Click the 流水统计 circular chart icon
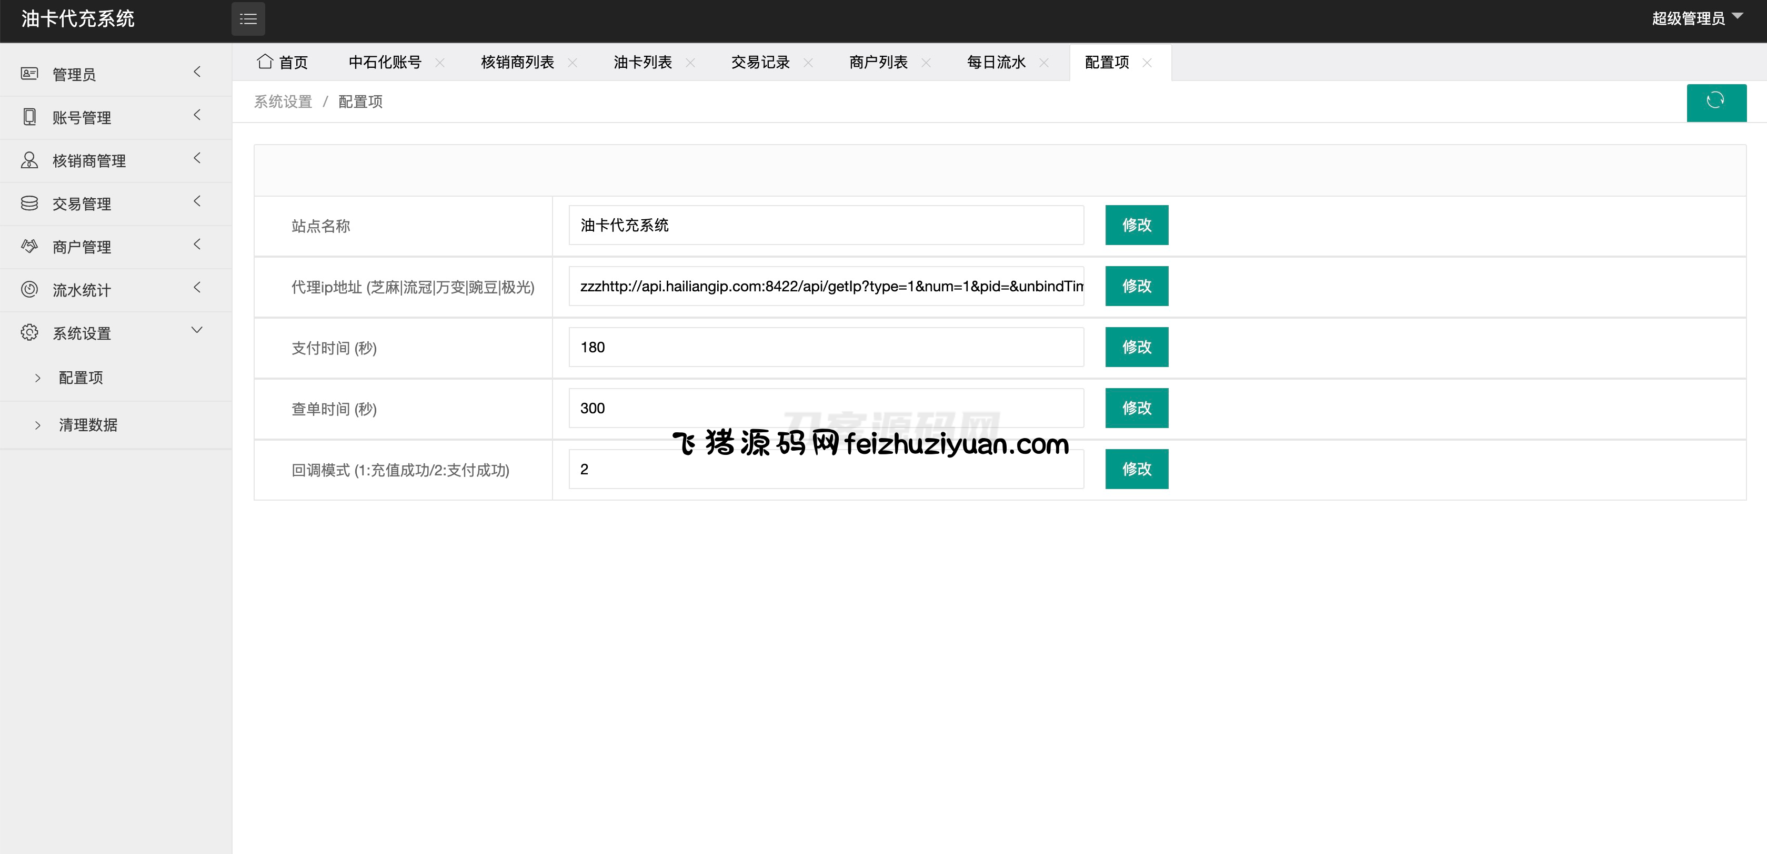1767x854 pixels. click(29, 289)
